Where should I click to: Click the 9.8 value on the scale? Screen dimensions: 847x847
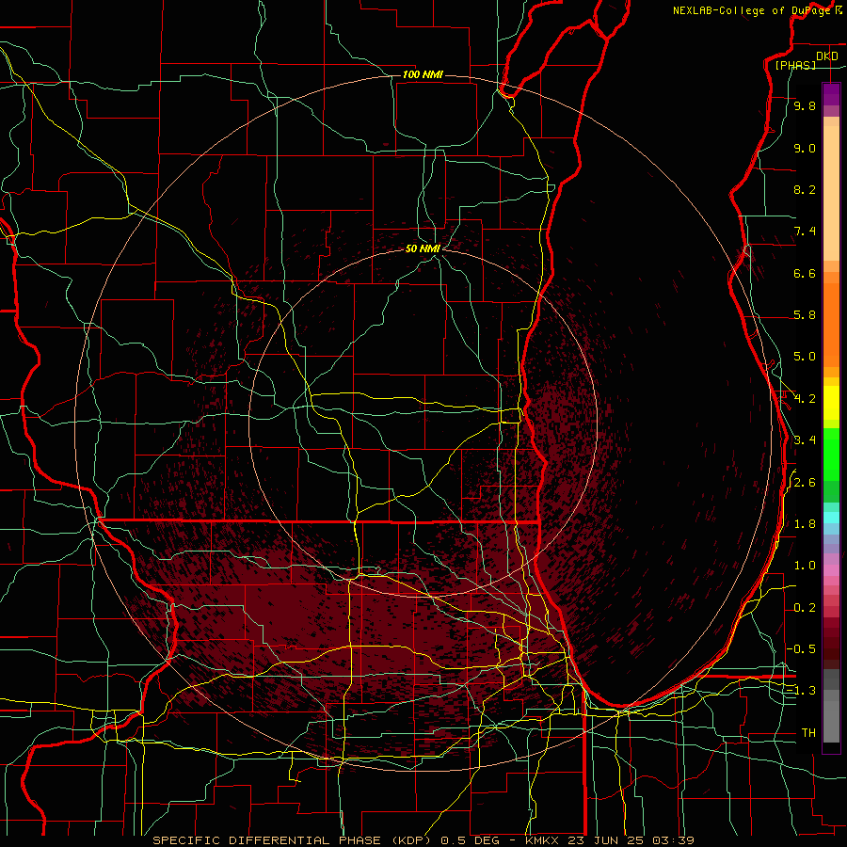[805, 105]
